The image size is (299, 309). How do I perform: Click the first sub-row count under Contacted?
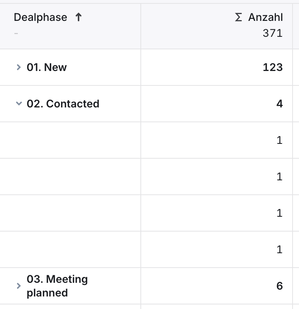click(x=280, y=140)
